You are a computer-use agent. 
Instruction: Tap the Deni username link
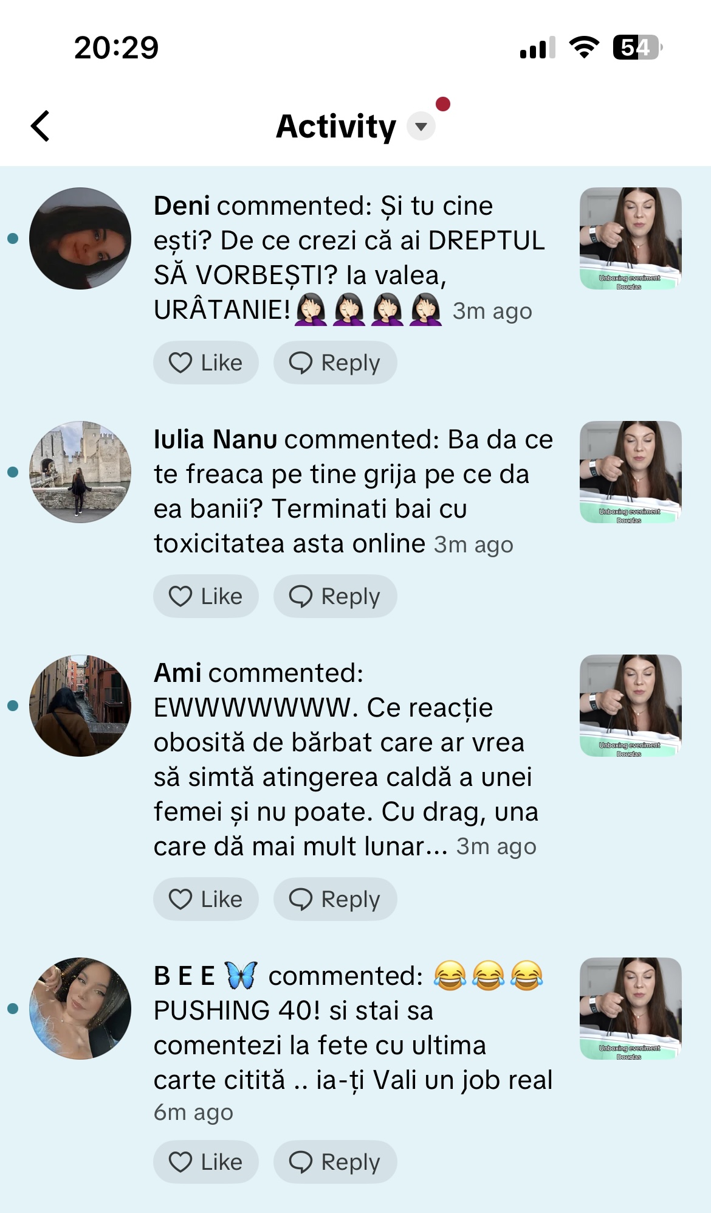click(182, 206)
